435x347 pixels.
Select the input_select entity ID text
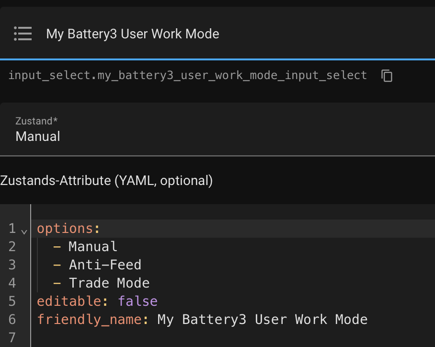188,76
